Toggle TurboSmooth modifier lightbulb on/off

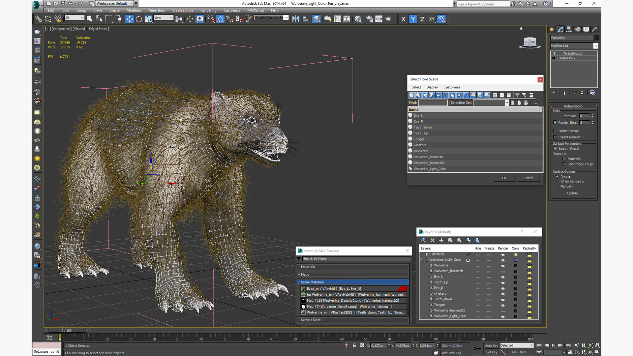(x=554, y=53)
